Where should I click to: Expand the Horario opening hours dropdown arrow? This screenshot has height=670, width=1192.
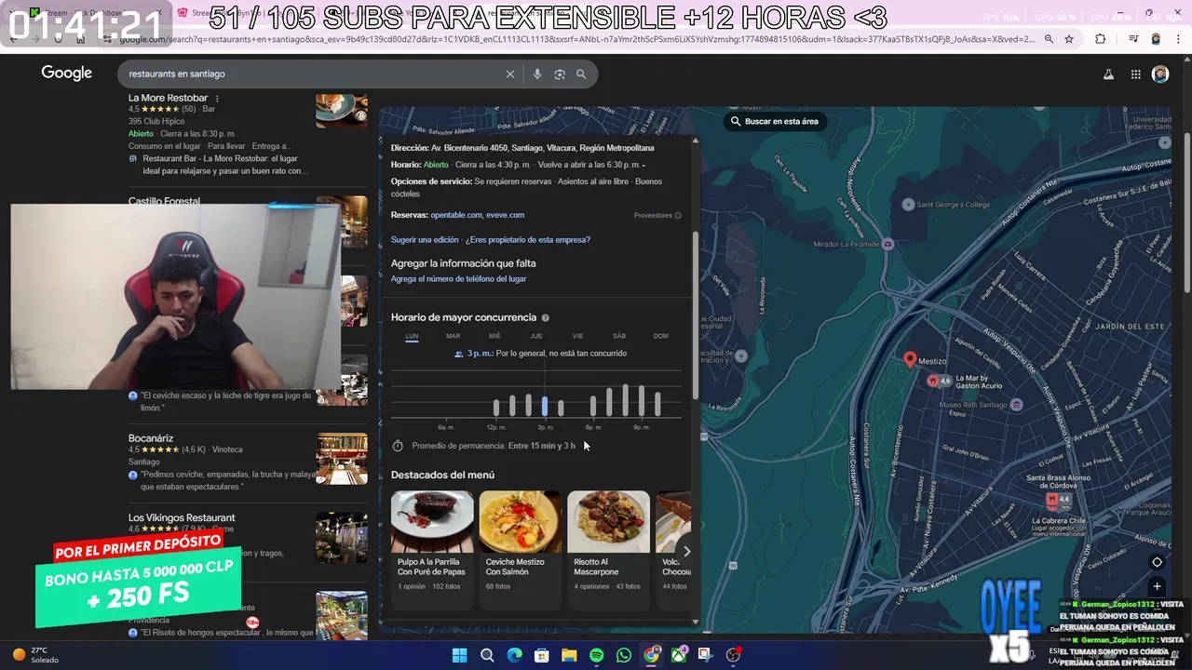click(643, 166)
